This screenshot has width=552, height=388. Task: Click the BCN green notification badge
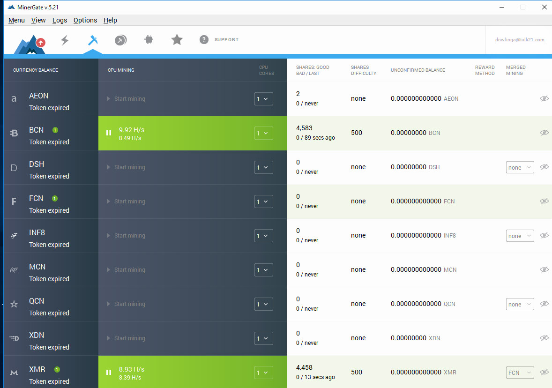[x=55, y=130]
